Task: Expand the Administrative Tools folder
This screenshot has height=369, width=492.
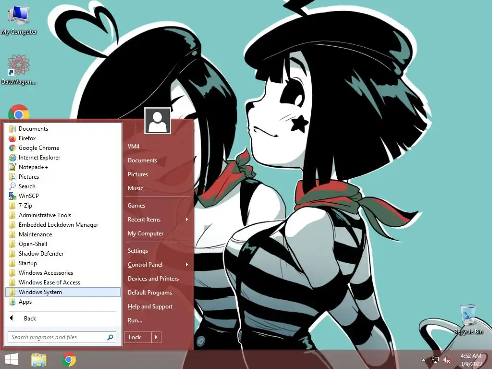Action: (63, 215)
